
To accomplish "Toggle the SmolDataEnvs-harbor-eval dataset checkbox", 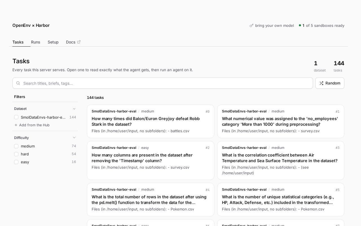I will tap(16, 117).
